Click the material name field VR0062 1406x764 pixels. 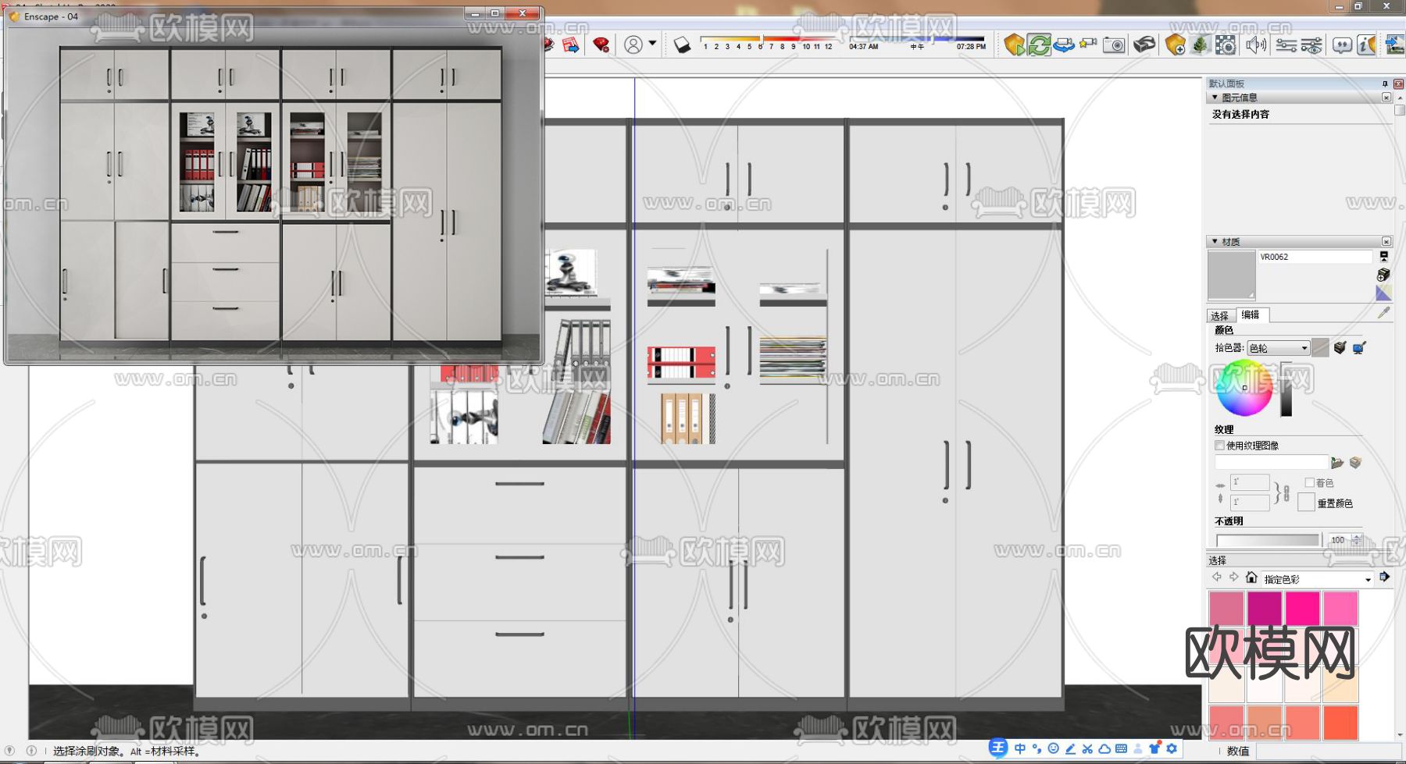1315,257
